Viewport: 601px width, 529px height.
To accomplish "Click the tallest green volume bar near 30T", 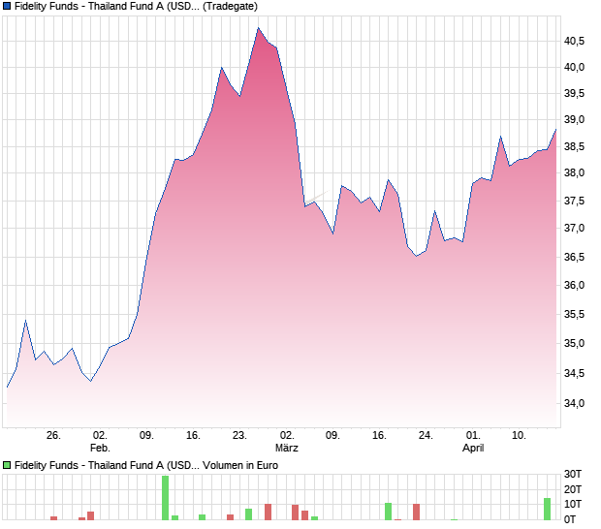I will click(x=165, y=498).
